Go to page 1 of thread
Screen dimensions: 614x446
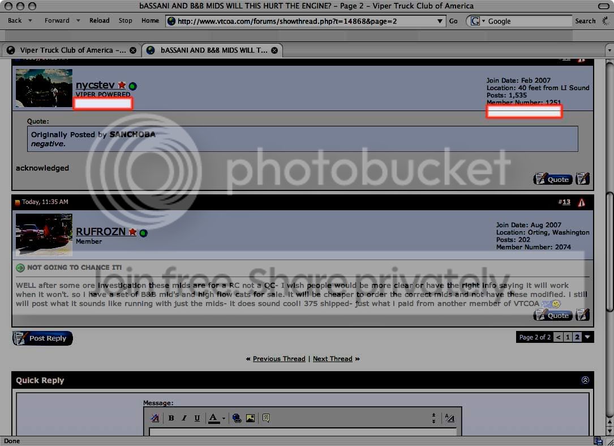568,337
